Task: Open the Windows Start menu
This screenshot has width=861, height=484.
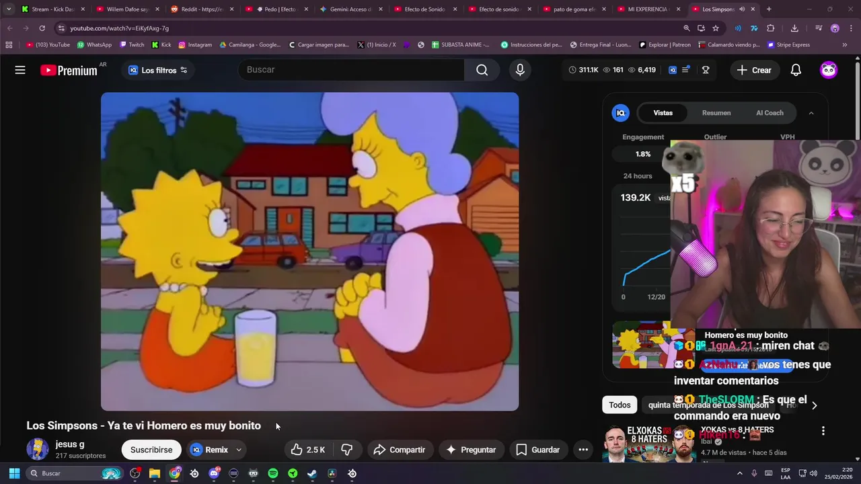Action: click(x=14, y=473)
